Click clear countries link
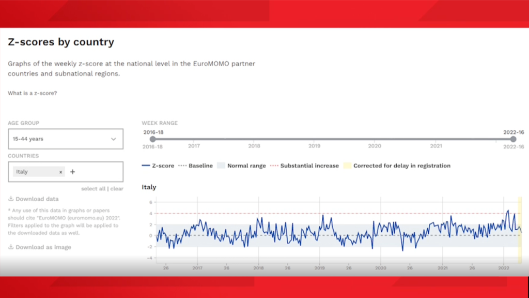529x298 pixels. click(117, 189)
